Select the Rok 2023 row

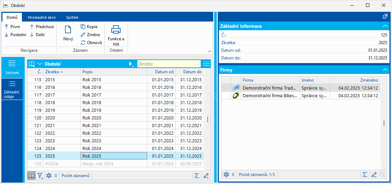[x=115, y=141]
